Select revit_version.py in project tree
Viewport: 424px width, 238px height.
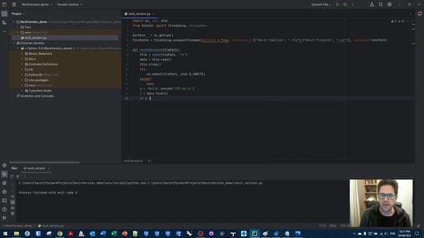[35, 38]
